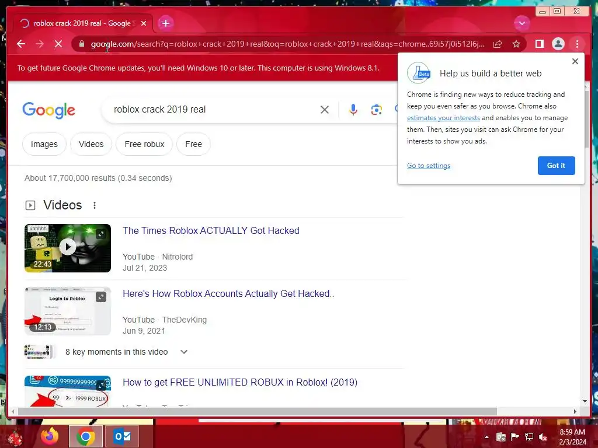Viewport: 598px width, 448px height.
Task: Select the Videos filter chip
Action: tap(91, 145)
